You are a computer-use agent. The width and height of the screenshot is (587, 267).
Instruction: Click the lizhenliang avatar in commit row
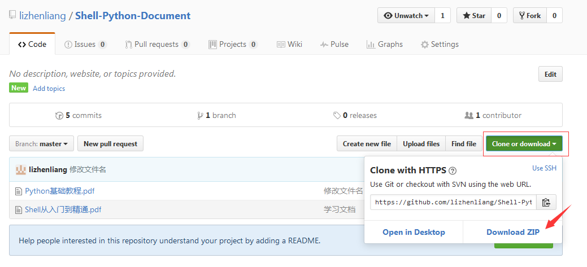click(20, 169)
